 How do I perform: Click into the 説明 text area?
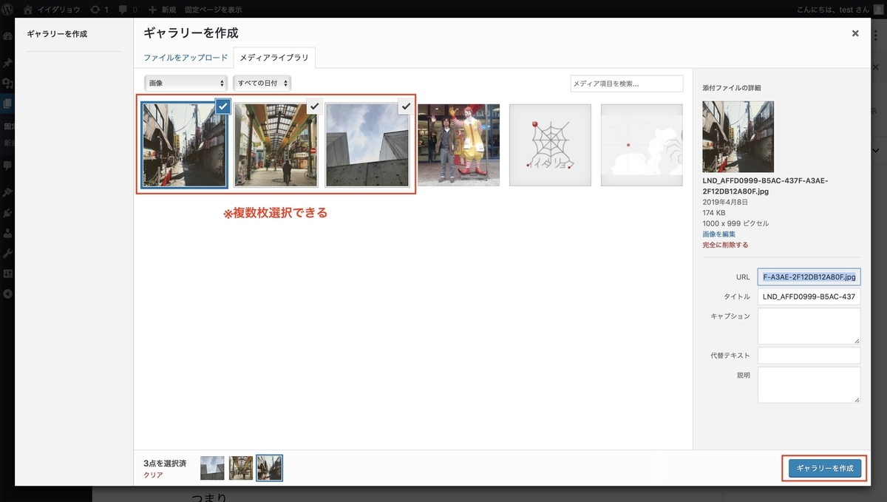pyautogui.click(x=809, y=384)
